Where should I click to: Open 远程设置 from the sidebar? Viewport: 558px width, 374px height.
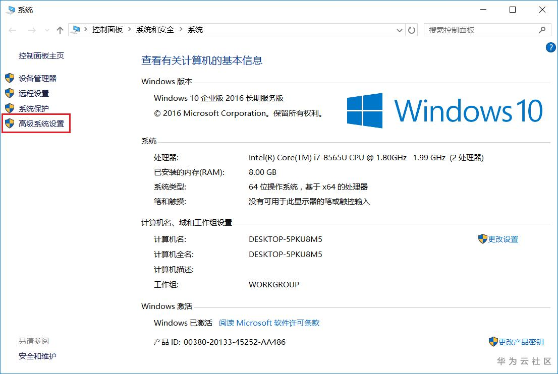[34, 94]
